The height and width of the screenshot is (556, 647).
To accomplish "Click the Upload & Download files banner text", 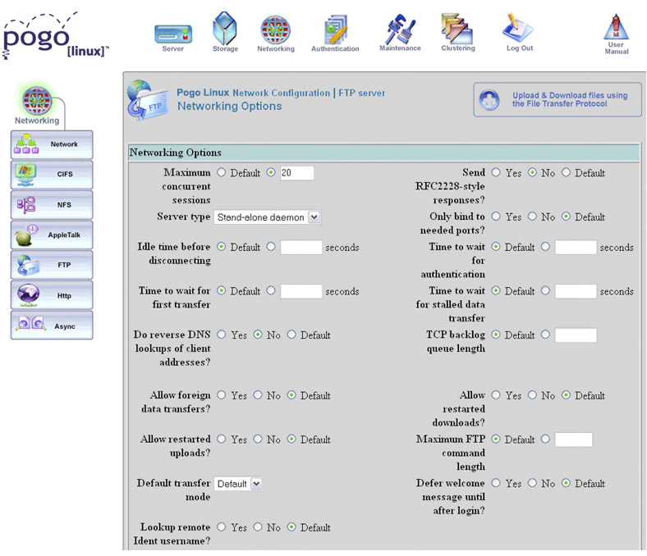I will pyautogui.click(x=570, y=99).
